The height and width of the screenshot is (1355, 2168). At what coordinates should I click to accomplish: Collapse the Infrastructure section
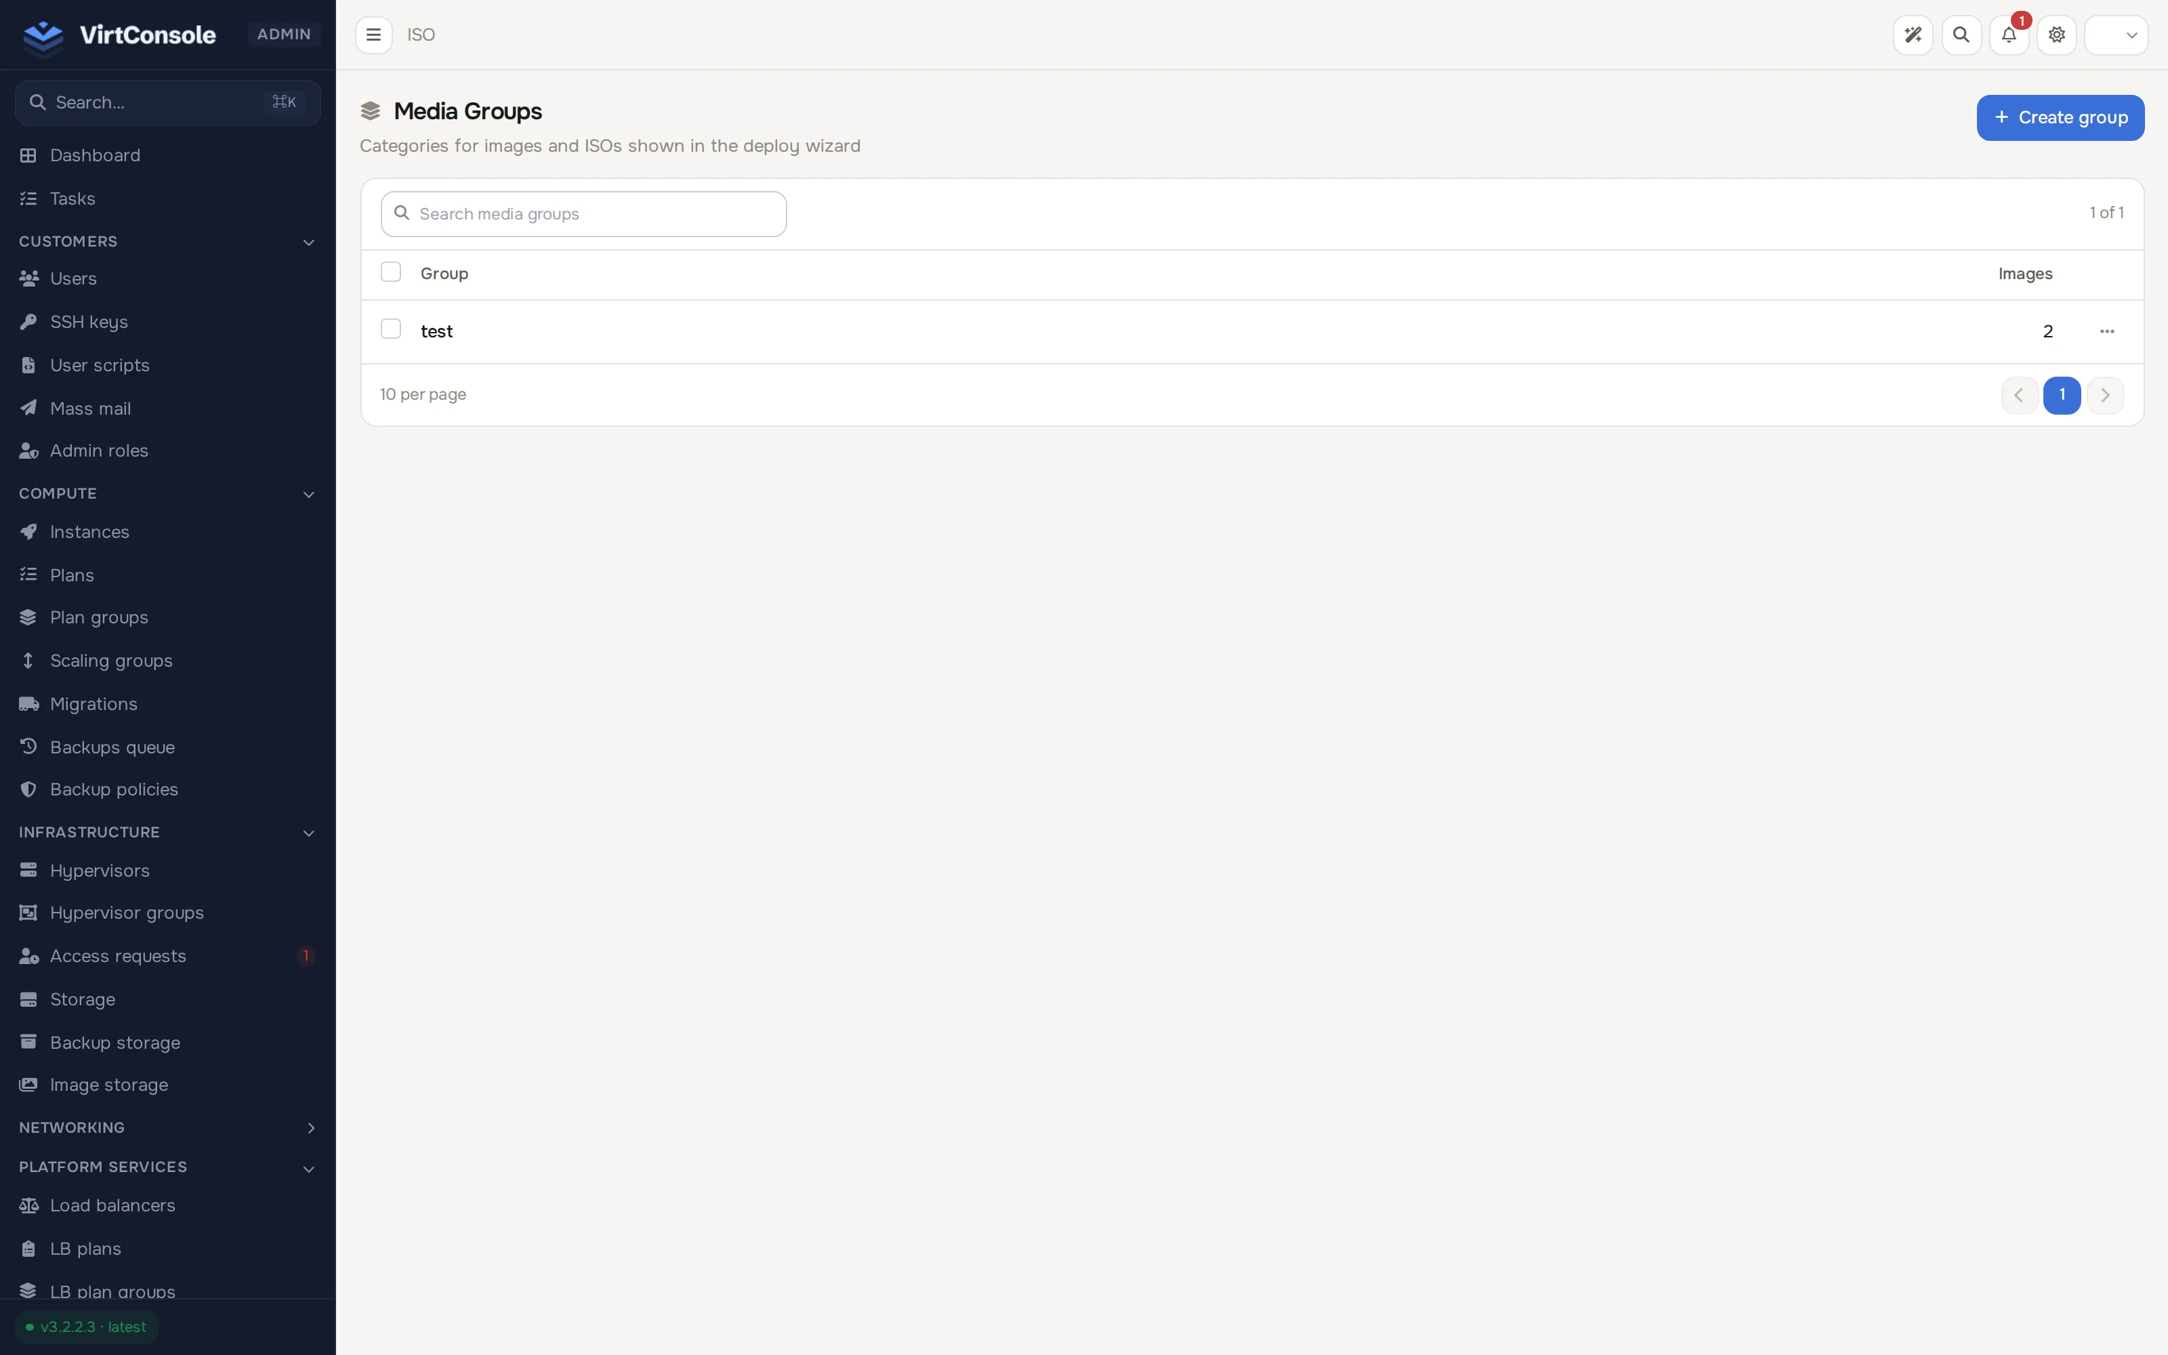[x=308, y=833]
